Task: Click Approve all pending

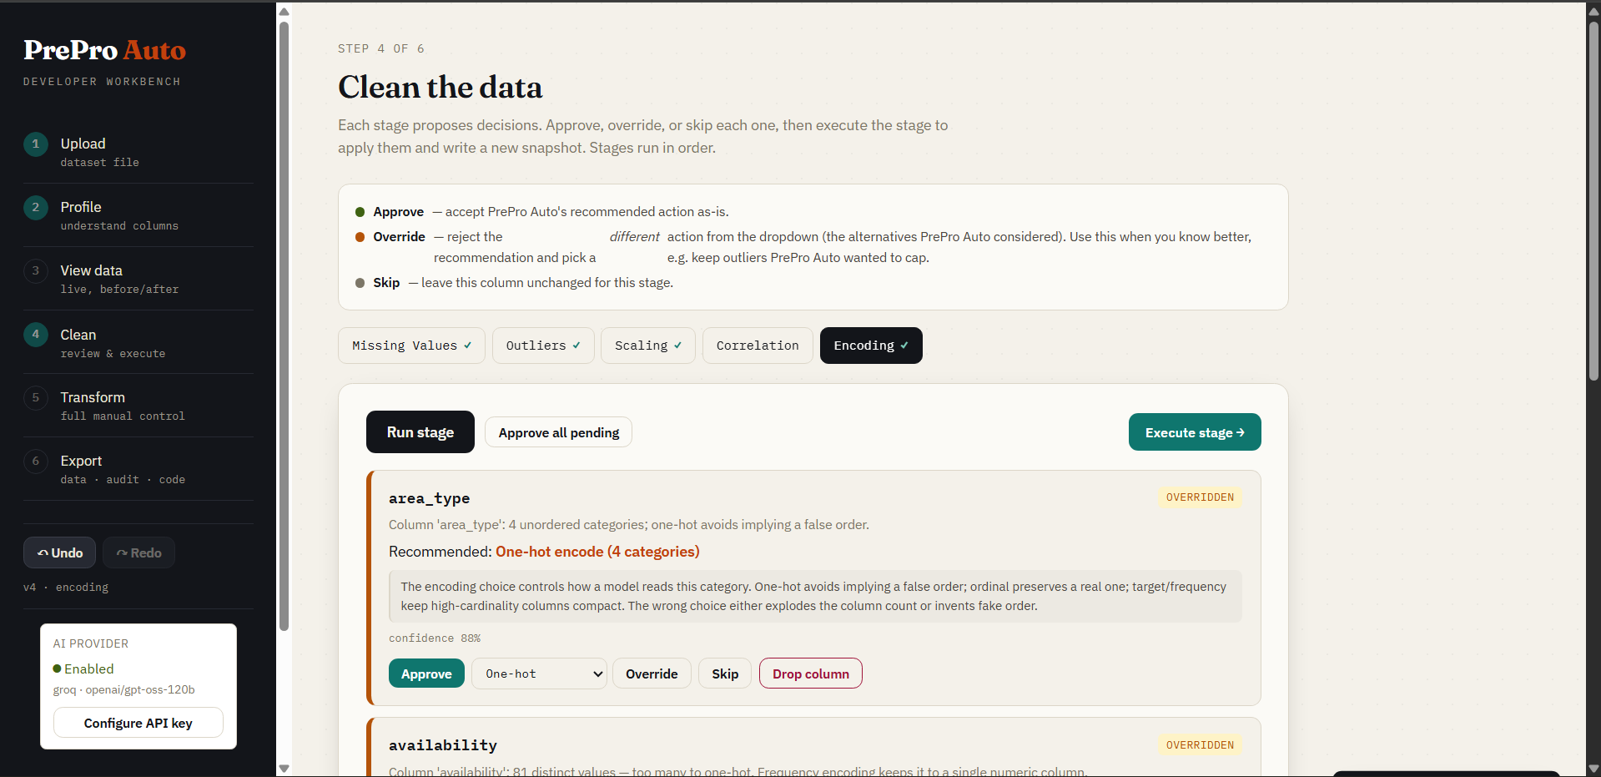Action: click(559, 432)
